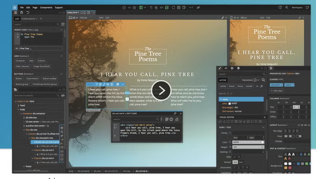
Task: Collapse the BUTTONS Bootstrap section
Action: pyautogui.click(x=61, y=74)
